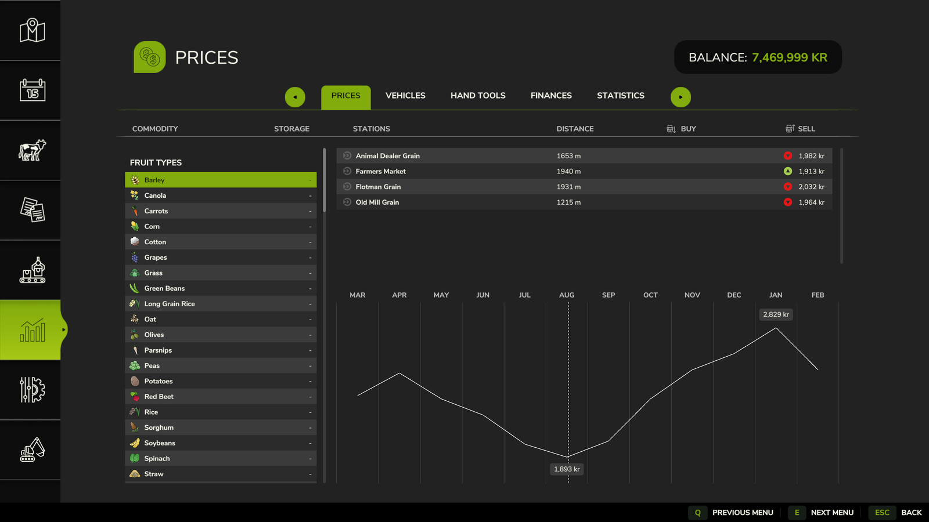Click the green prices coin icon
929x522 pixels.
150,57
